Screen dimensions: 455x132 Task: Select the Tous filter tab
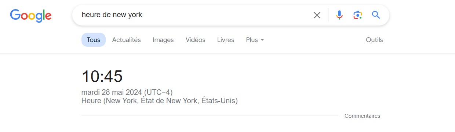coord(94,40)
